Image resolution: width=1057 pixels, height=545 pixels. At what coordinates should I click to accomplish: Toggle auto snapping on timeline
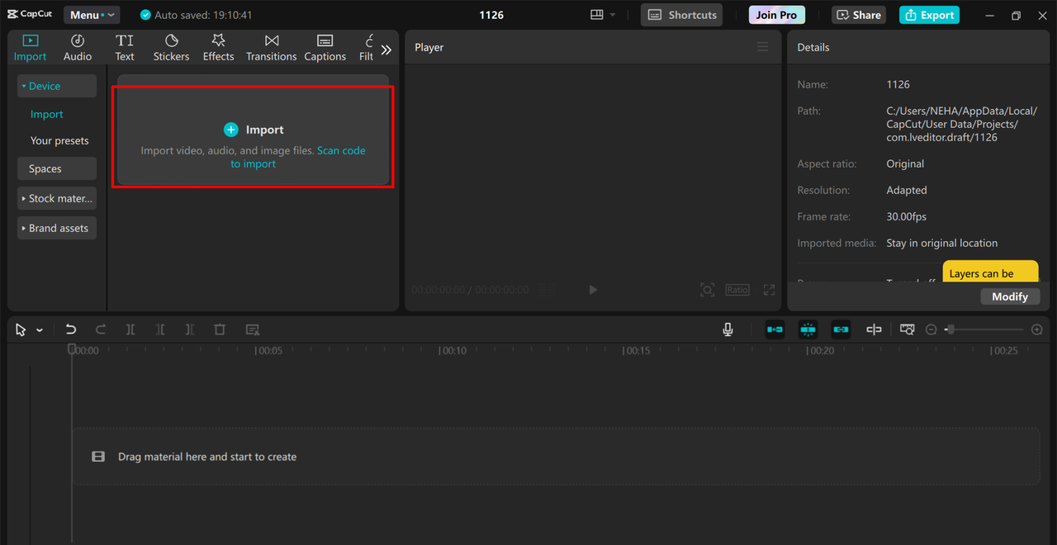[808, 329]
